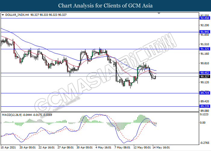Select the 92.458 price level label

[x=205, y=18]
